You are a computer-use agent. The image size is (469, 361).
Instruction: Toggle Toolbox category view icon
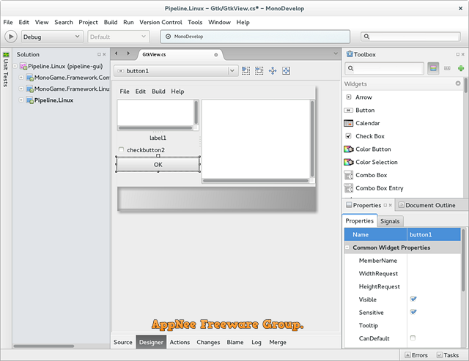(433, 68)
